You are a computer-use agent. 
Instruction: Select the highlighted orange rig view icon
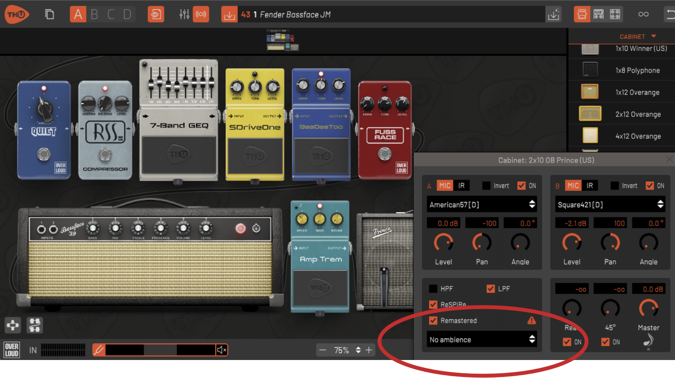point(582,14)
